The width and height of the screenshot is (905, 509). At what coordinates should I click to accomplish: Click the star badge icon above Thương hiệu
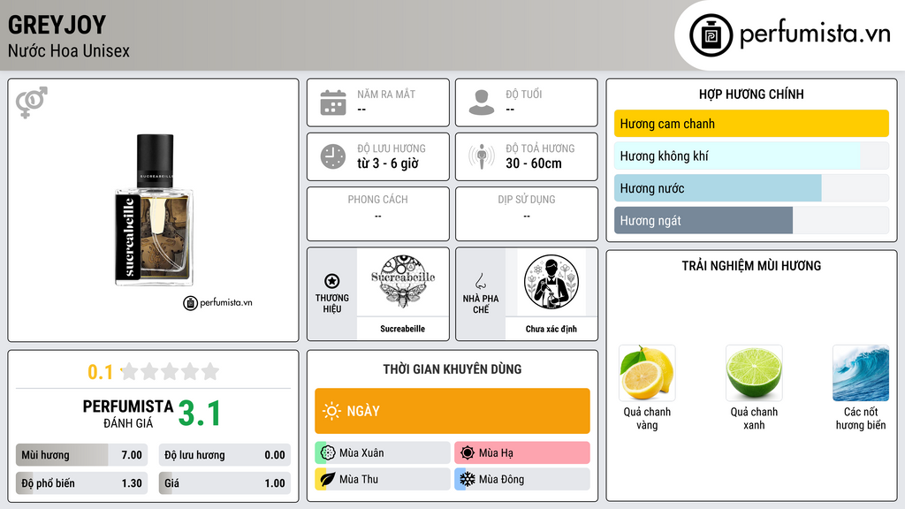click(332, 281)
